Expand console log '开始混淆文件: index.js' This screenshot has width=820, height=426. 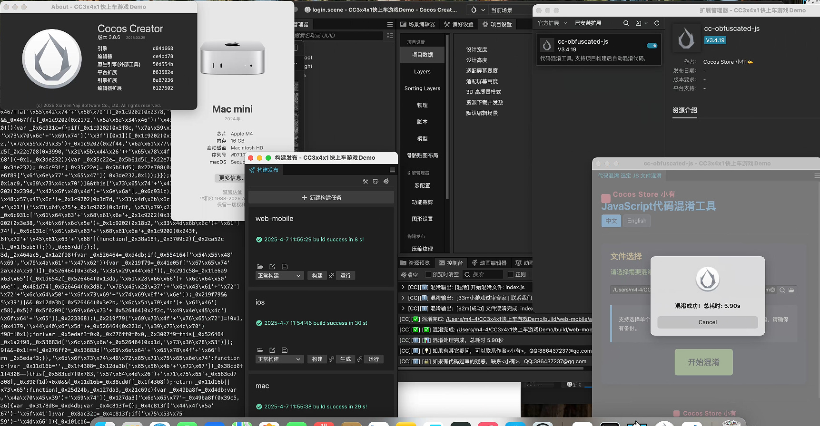[403, 287]
